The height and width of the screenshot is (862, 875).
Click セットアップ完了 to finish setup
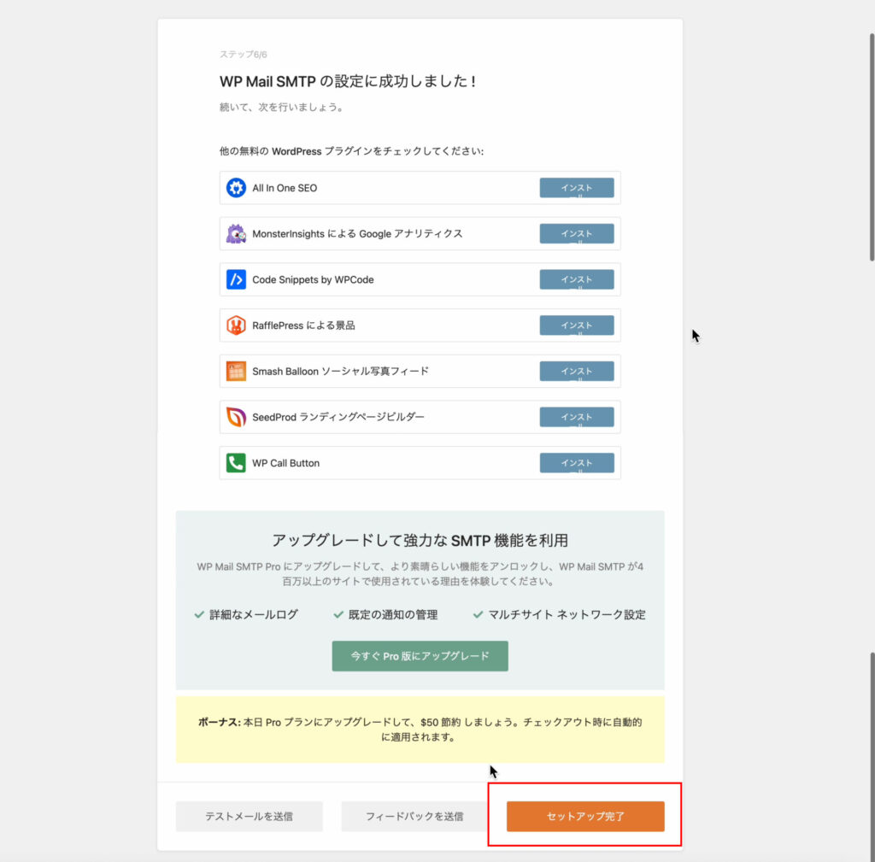click(585, 816)
